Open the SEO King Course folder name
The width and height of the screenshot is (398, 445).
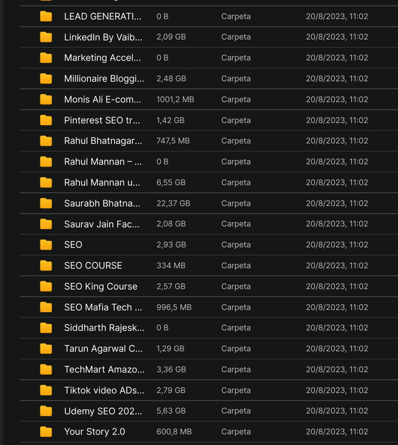(x=101, y=286)
